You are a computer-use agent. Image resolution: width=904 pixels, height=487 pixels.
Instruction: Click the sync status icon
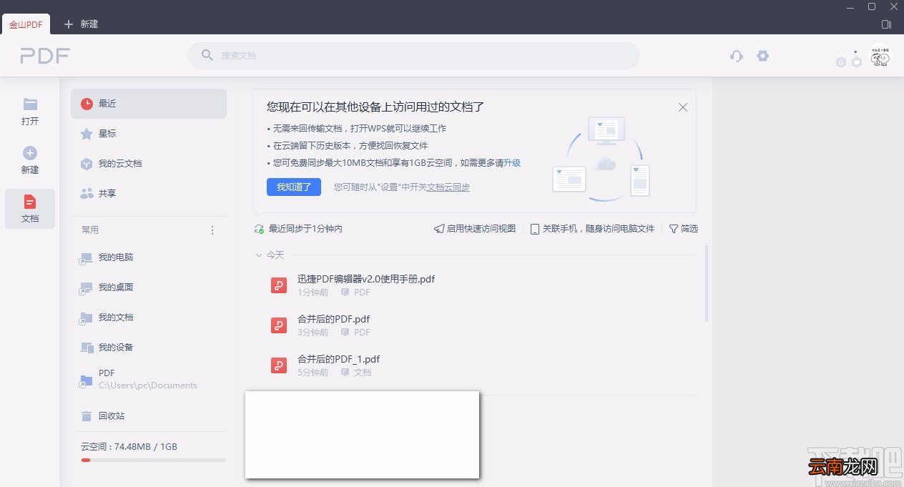(259, 229)
